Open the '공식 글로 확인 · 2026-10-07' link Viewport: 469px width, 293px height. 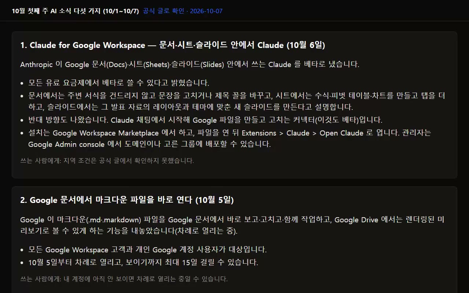(x=182, y=11)
